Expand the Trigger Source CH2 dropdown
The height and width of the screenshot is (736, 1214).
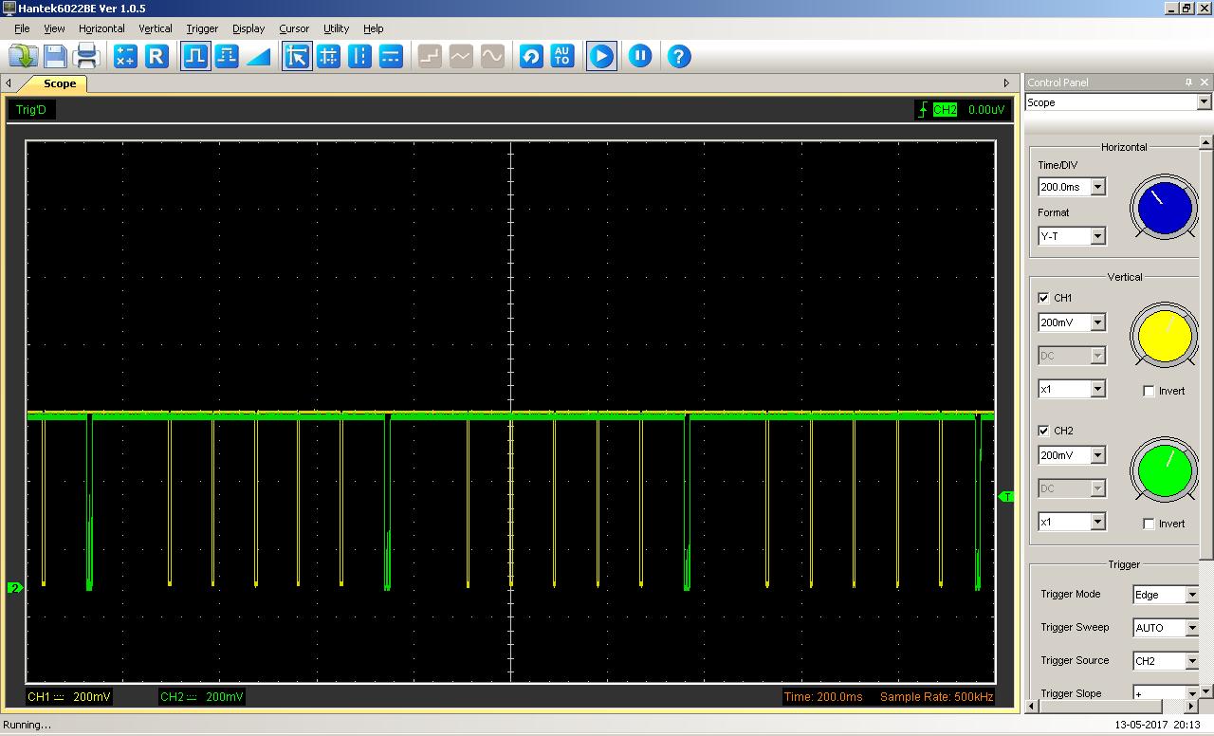click(1191, 661)
